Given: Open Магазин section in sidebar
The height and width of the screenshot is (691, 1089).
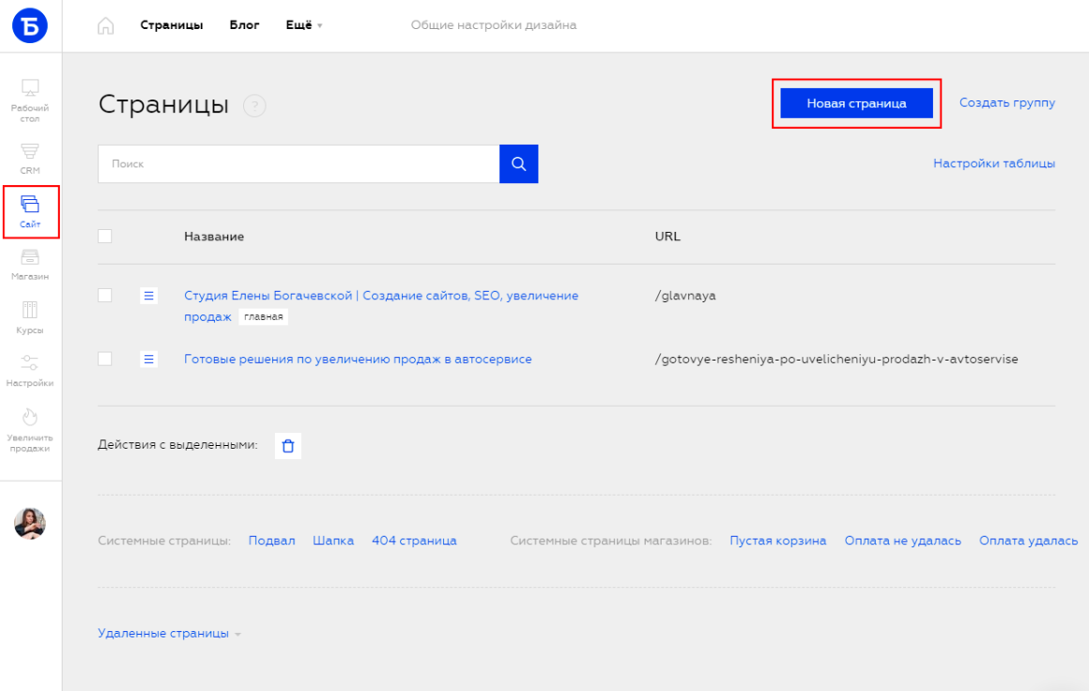Looking at the screenshot, I should [30, 265].
